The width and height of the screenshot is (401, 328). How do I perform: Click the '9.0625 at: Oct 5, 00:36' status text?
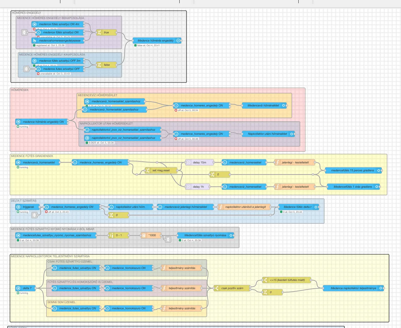[101, 143]
